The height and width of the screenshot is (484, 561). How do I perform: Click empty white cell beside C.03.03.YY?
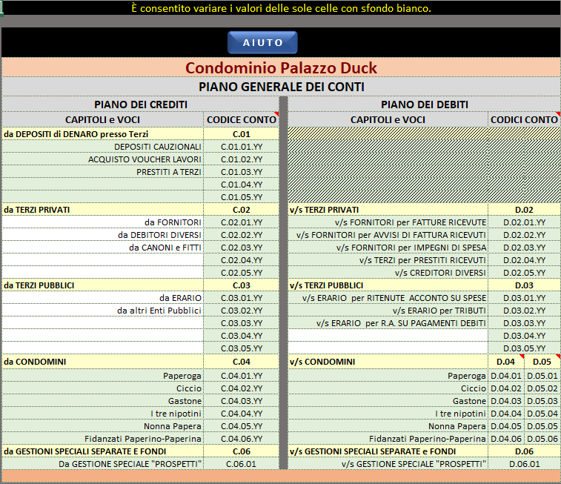[x=103, y=323]
